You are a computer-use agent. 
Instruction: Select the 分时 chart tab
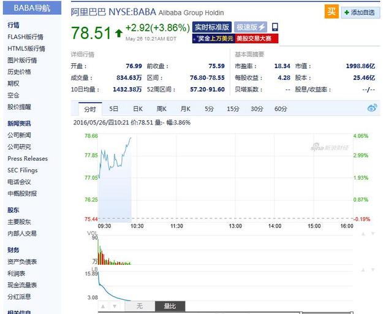[90, 109]
